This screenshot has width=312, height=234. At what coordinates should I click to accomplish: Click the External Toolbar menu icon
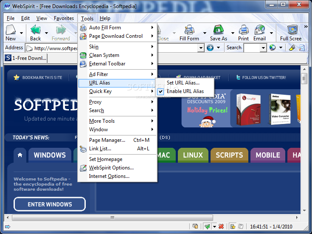(83, 64)
